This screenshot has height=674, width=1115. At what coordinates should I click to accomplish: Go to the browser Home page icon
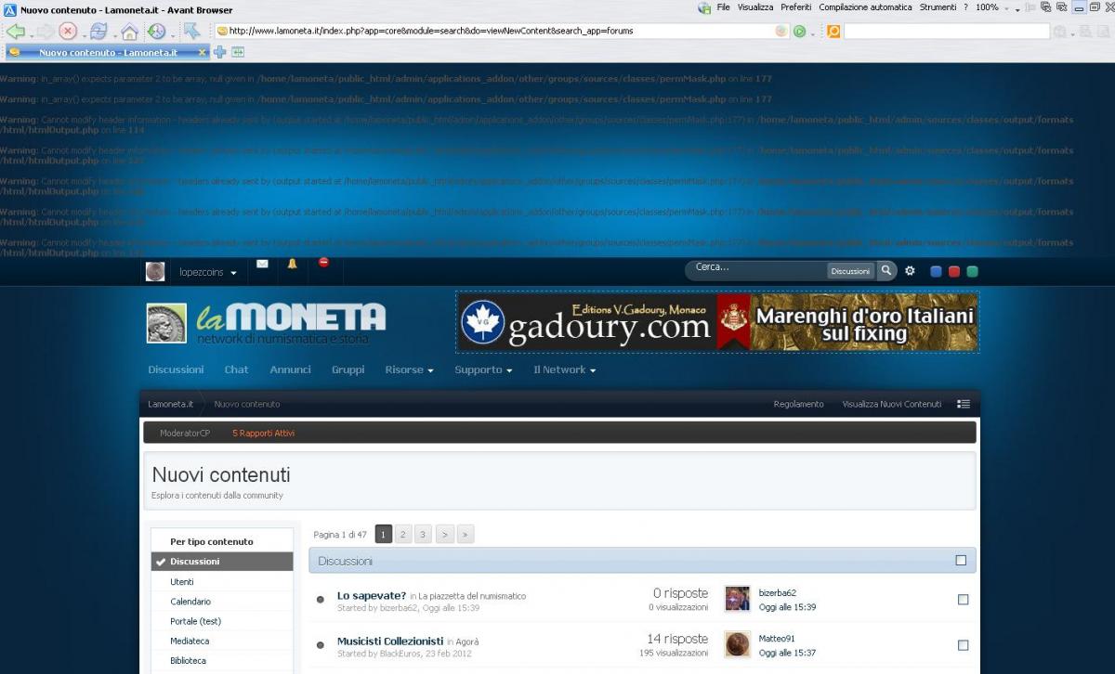click(x=129, y=32)
